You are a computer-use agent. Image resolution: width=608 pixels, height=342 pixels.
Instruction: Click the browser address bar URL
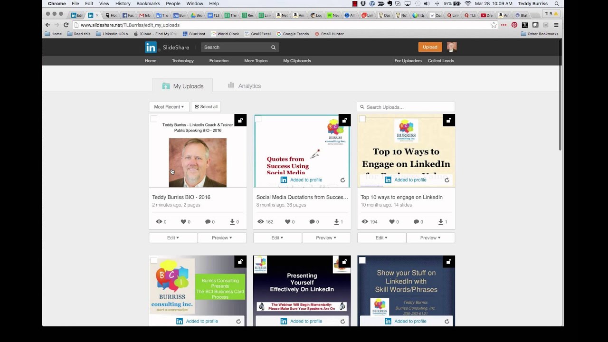(130, 25)
